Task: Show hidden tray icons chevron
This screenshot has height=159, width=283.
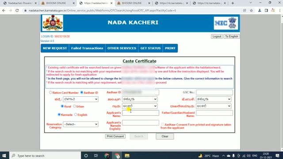Action: pyautogui.click(x=223, y=155)
